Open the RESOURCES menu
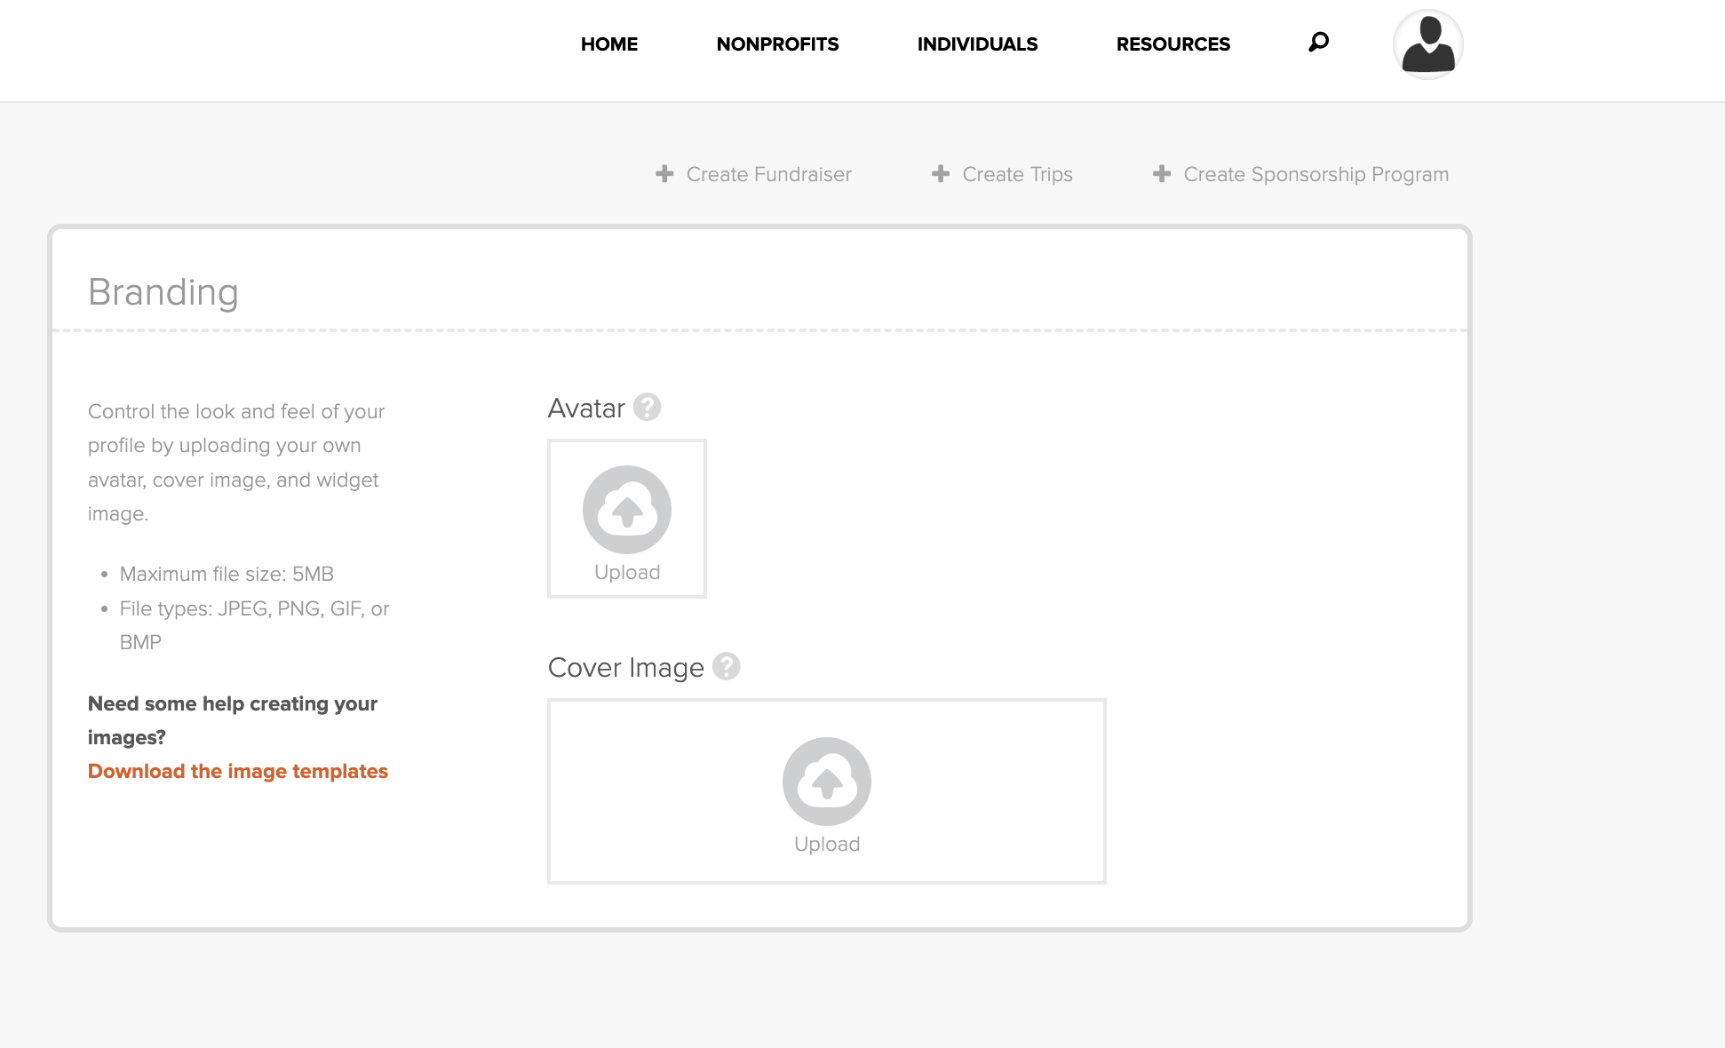1725x1048 pixels. 1173,44
